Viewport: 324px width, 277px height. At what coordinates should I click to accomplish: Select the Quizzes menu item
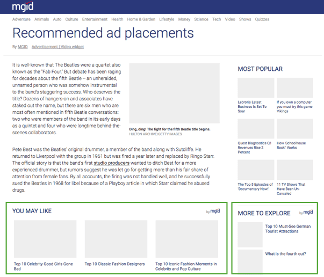tap(262, 19)
